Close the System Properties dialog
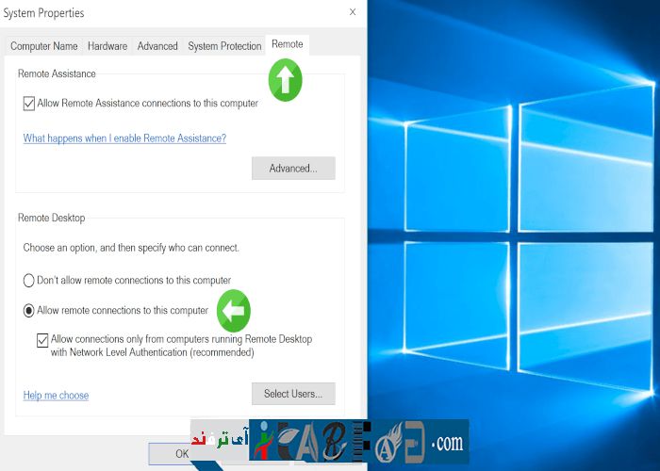The height and width of the screenshot is (471, 660). [353, 13]
